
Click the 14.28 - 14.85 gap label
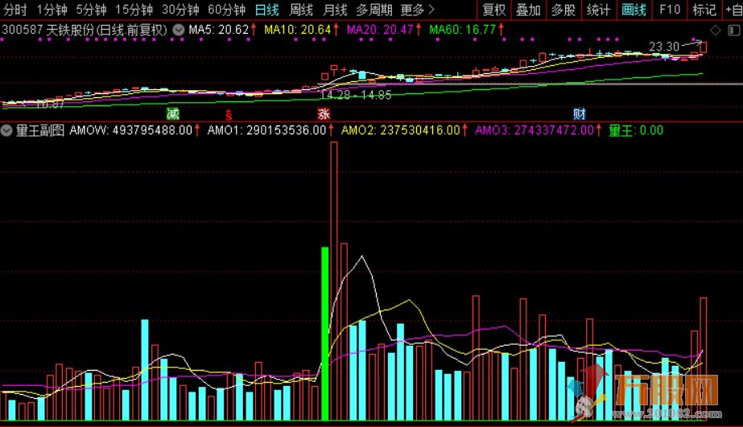355,95
